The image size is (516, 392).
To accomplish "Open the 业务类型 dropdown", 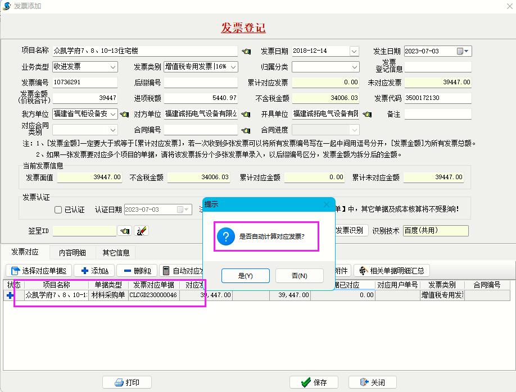I will pyautogui.click(x=113, y=67).
